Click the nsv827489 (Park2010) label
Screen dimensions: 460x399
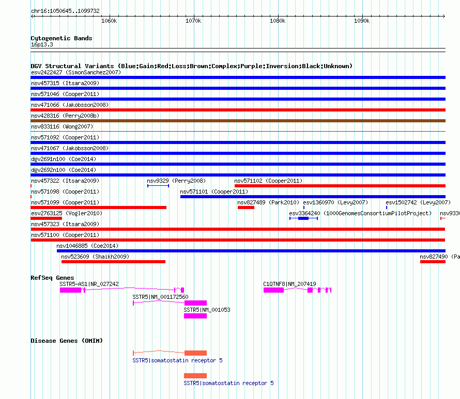point(268,202)
